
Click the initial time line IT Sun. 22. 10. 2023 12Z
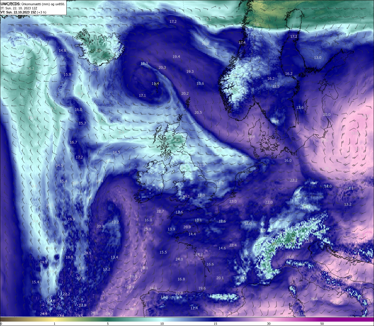[x=19, y=8]
